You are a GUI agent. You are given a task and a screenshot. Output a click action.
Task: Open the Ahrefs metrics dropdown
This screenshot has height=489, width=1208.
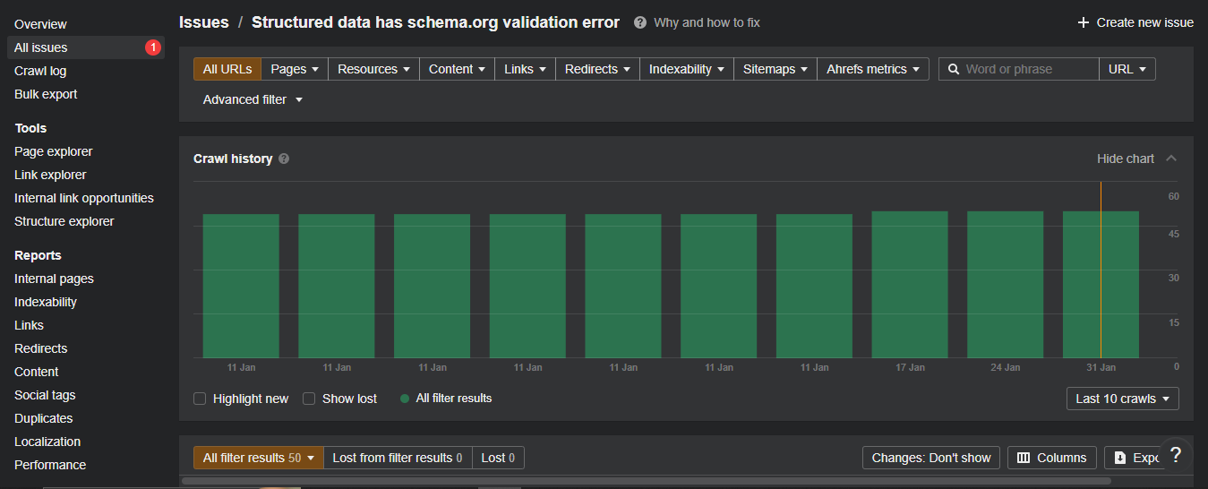pos(873,69)
